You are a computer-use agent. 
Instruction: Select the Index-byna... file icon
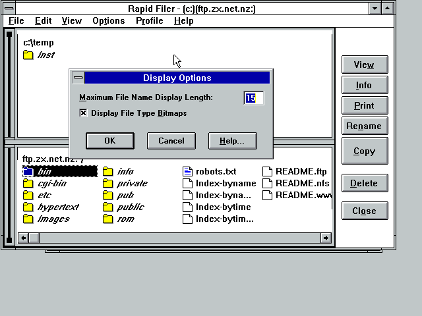187,195
